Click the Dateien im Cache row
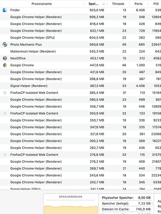 coord(126,209)
